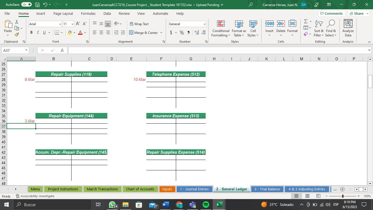
Task: Click the Name Box showing A37
Action: (13, 50)
